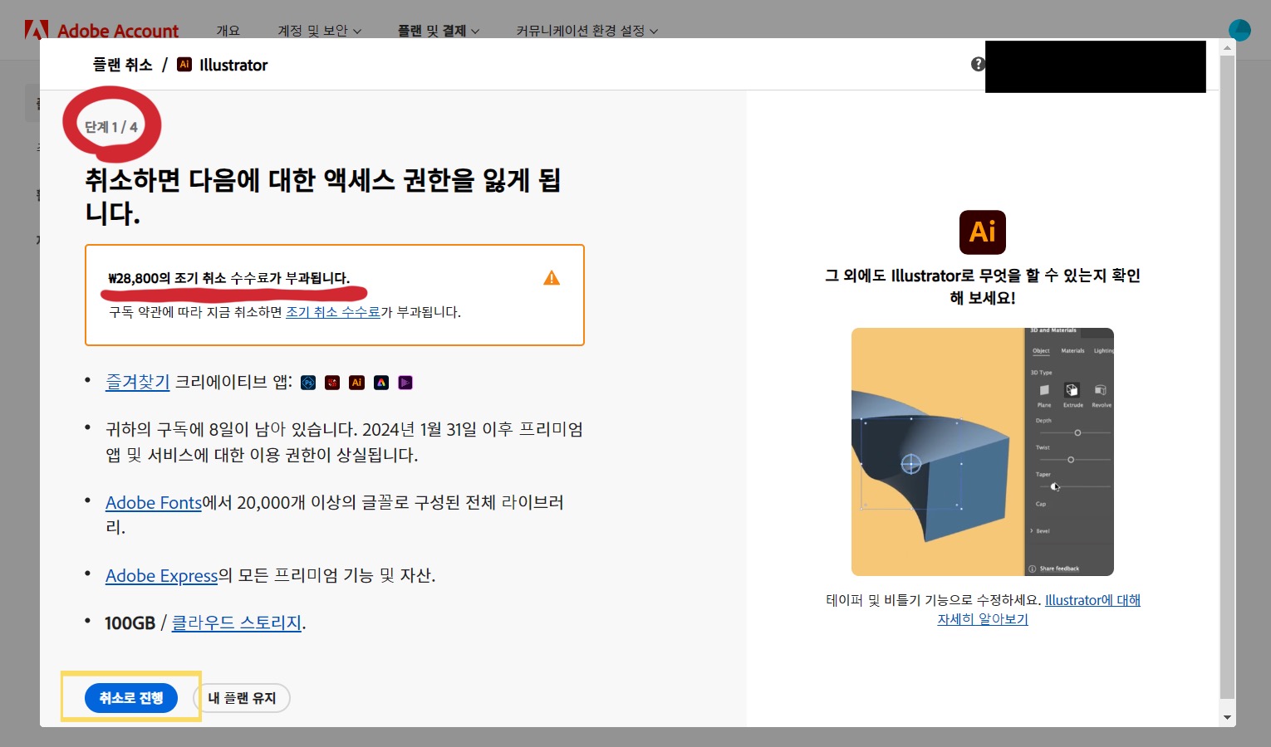Screen dimensions: 1271x747
Task: Click the 내 플랜 유지 button
Action: click(242, 698)
